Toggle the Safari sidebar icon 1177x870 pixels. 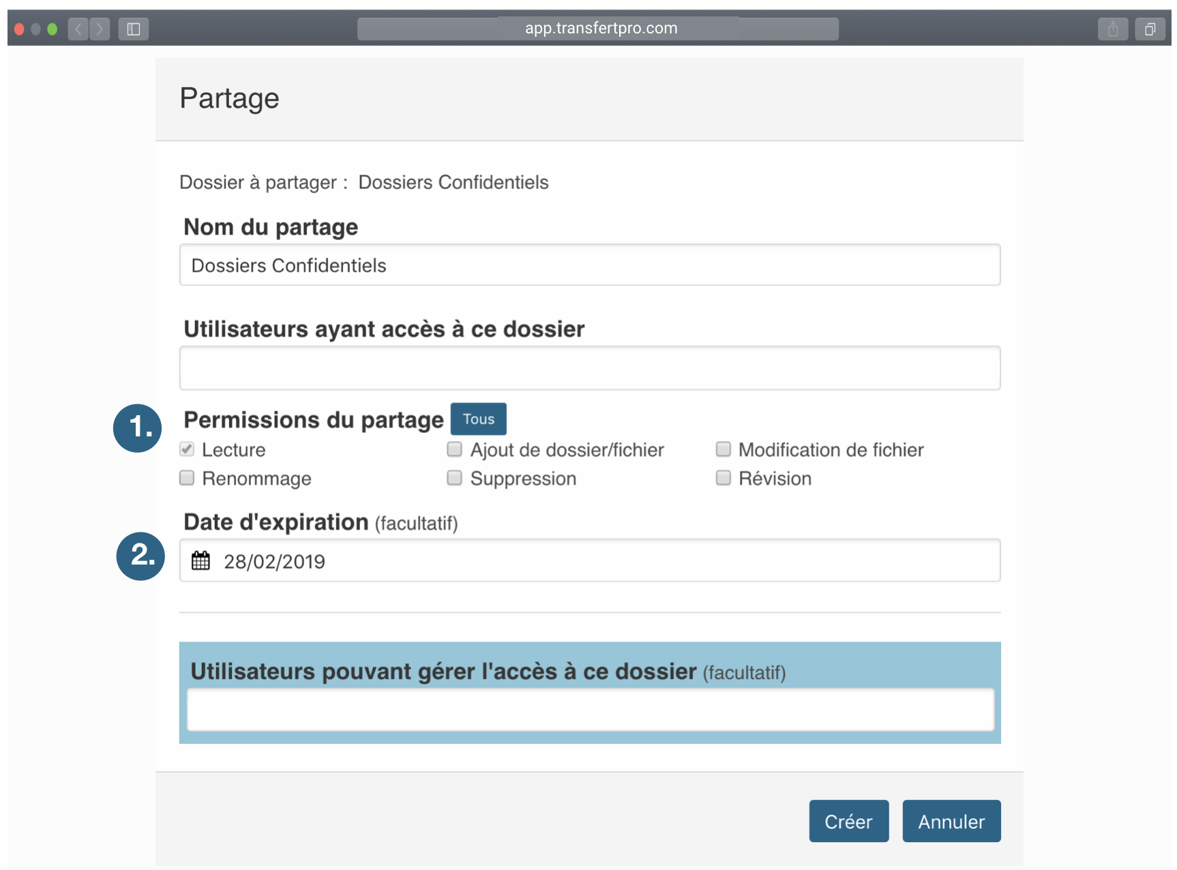134,29
